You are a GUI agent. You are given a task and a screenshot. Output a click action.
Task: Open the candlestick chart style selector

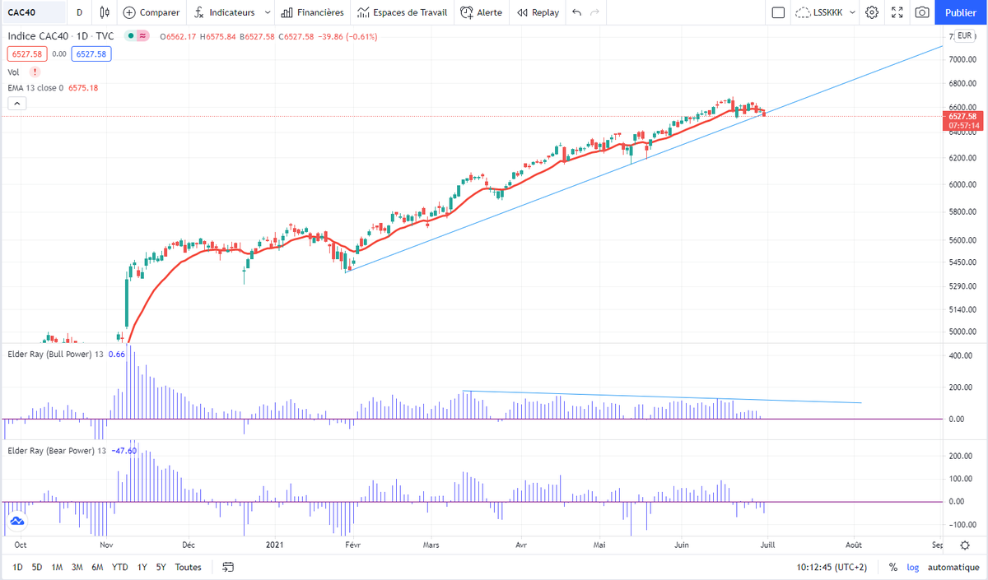(104, 12)
